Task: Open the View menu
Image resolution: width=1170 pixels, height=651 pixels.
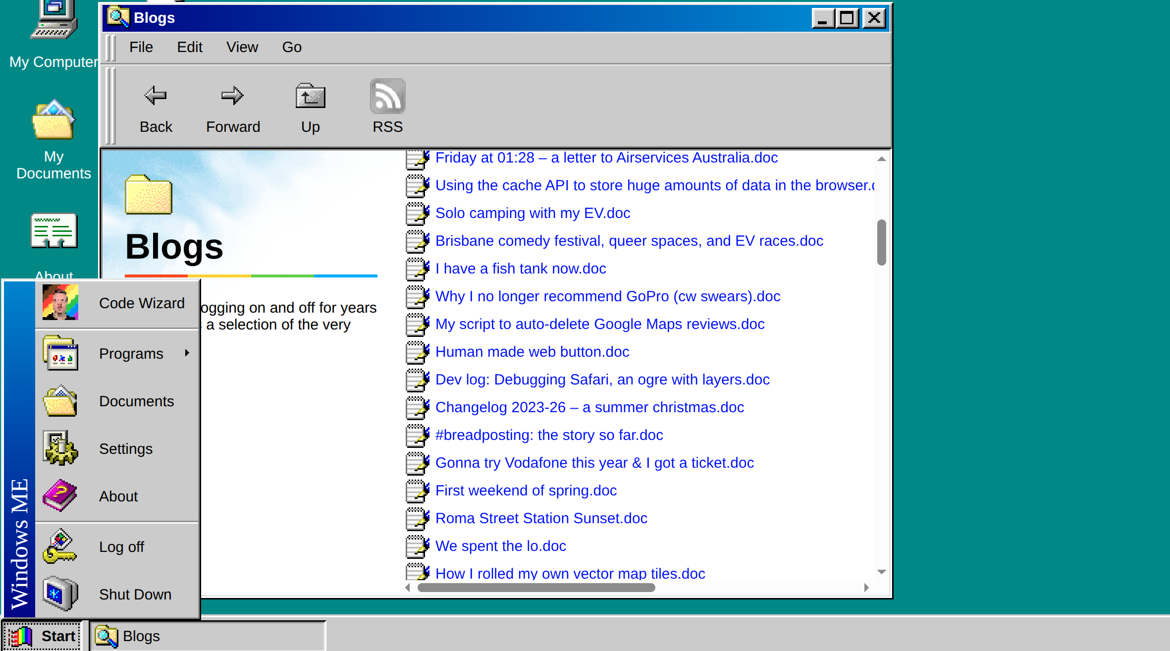Action: 242,47
